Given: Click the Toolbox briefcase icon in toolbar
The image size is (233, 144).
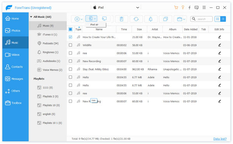Looking at the screenshot, I should click(x=179, y=19).
